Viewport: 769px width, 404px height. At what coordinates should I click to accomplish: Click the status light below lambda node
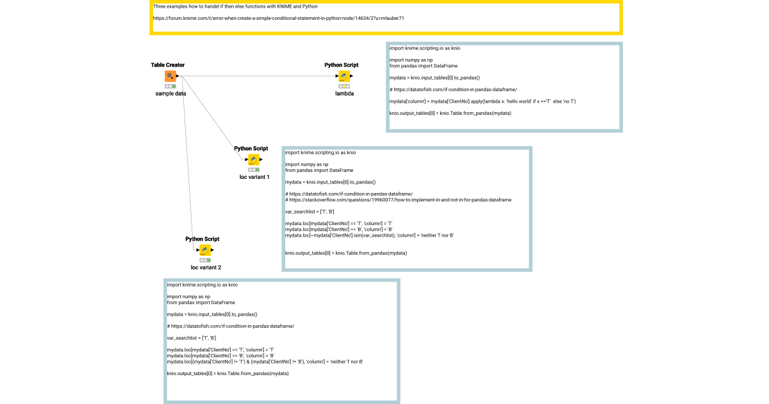pyautogui.click(x=344, y=86)
